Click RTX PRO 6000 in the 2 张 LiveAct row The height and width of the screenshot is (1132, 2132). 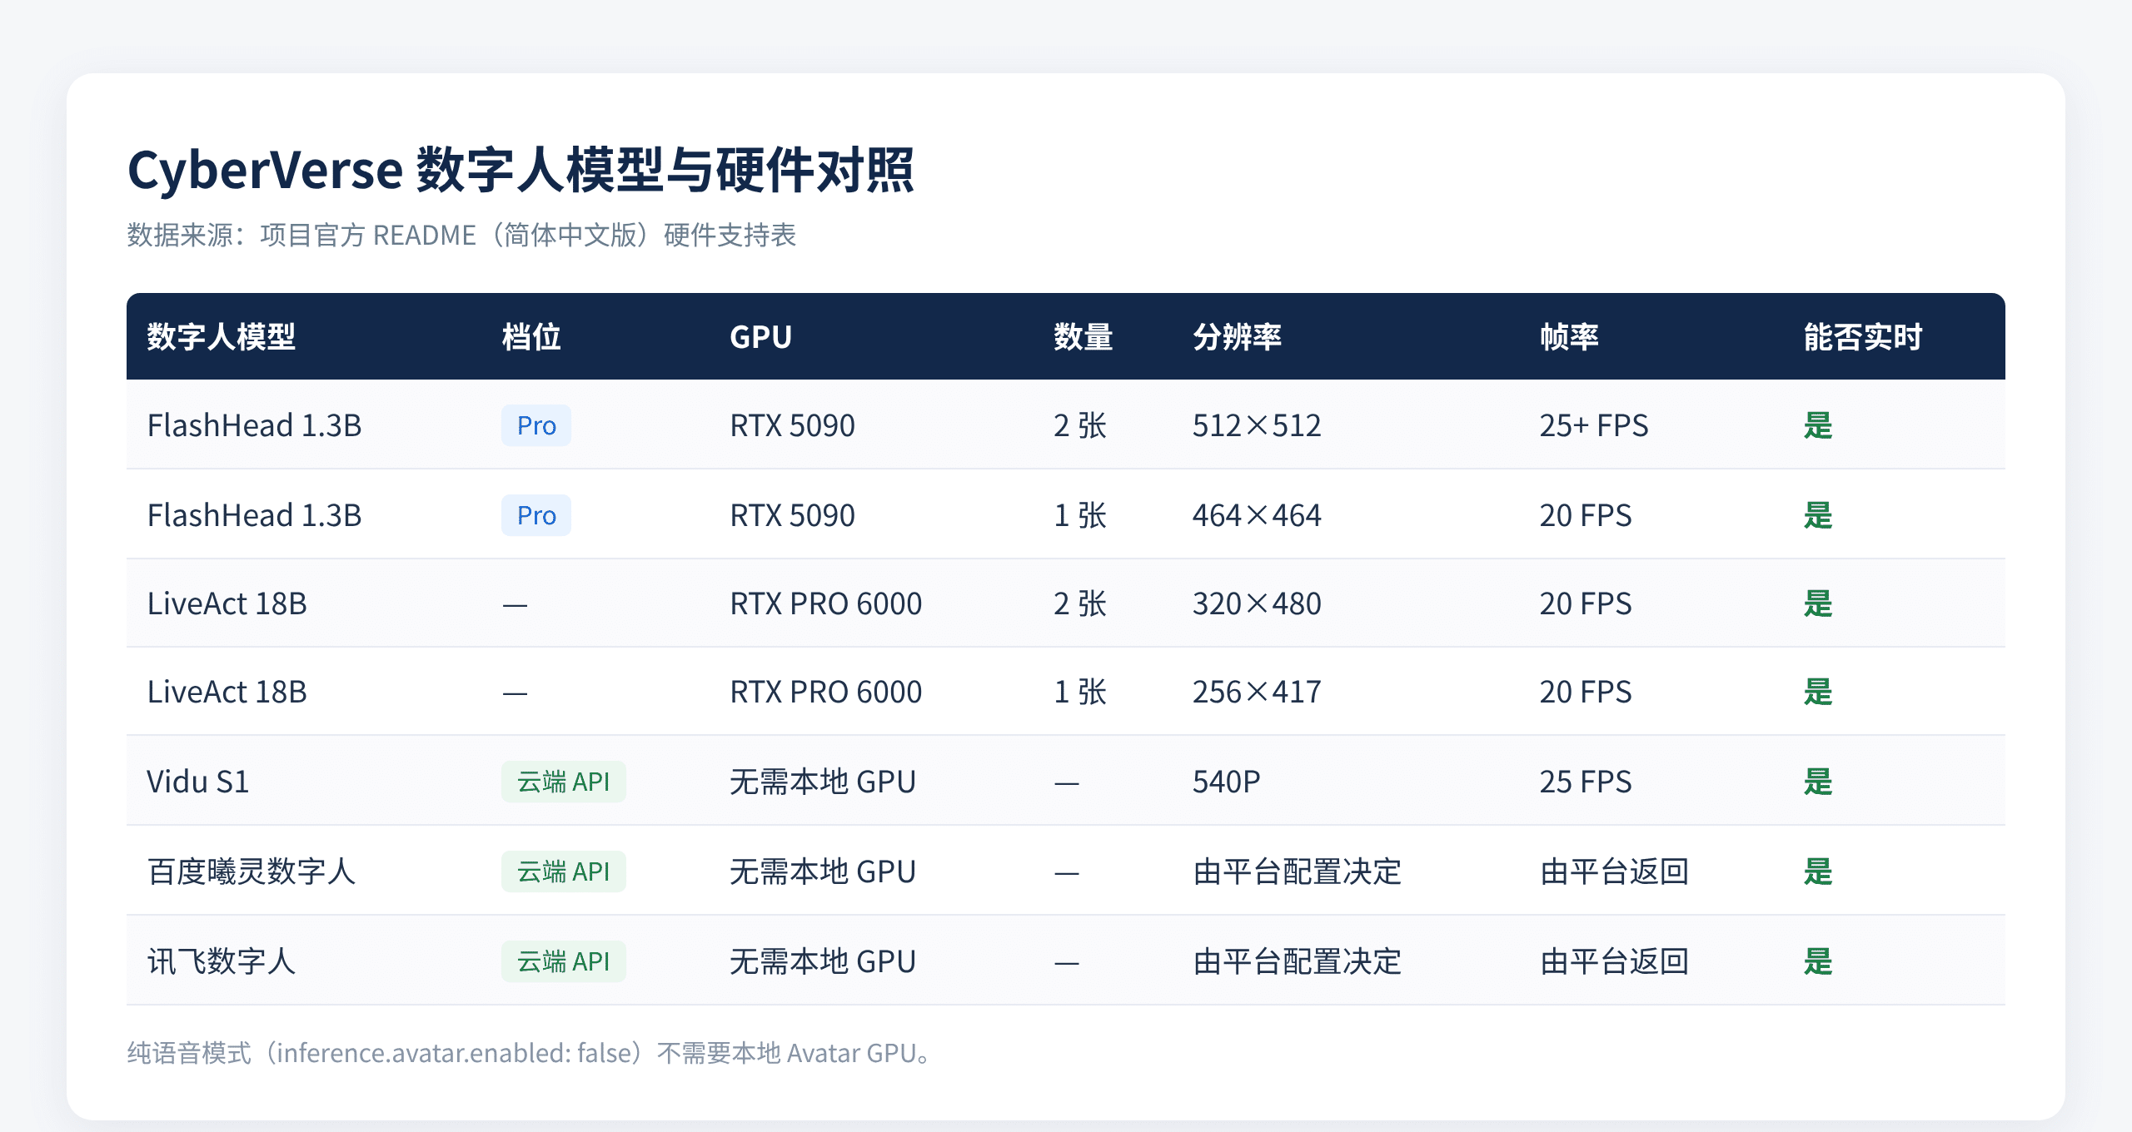pyautogui.click(x=825, y=603)
